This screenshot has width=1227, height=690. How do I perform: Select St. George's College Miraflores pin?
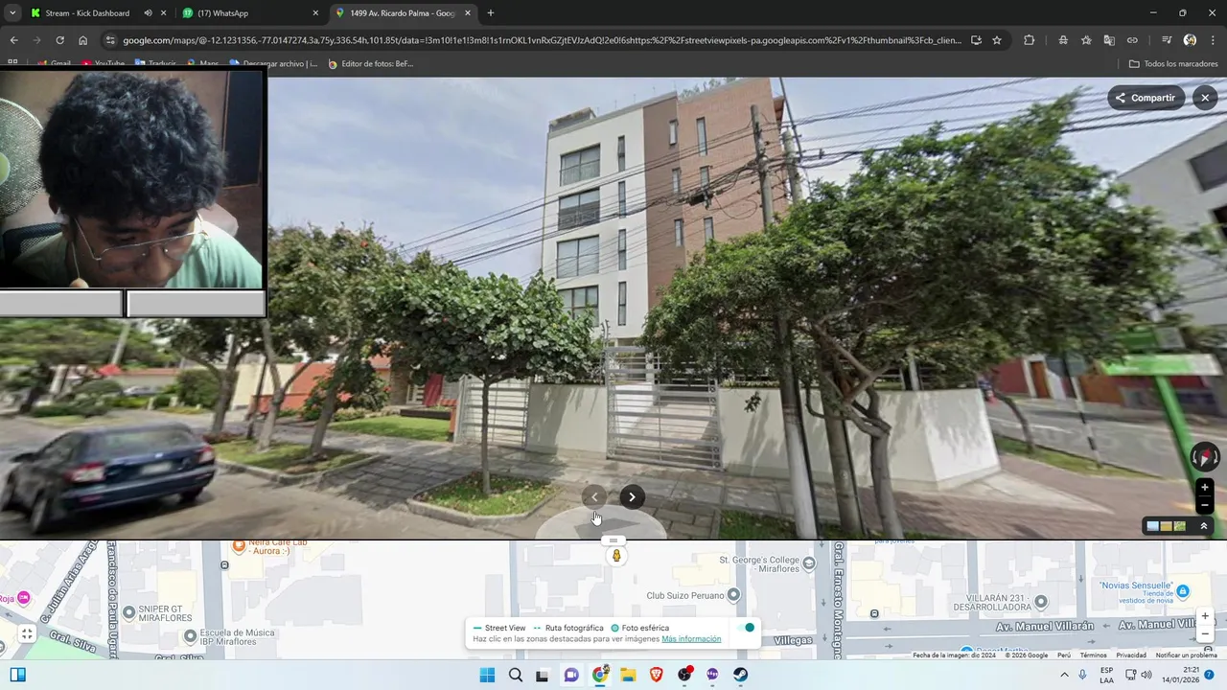point(809,563)
